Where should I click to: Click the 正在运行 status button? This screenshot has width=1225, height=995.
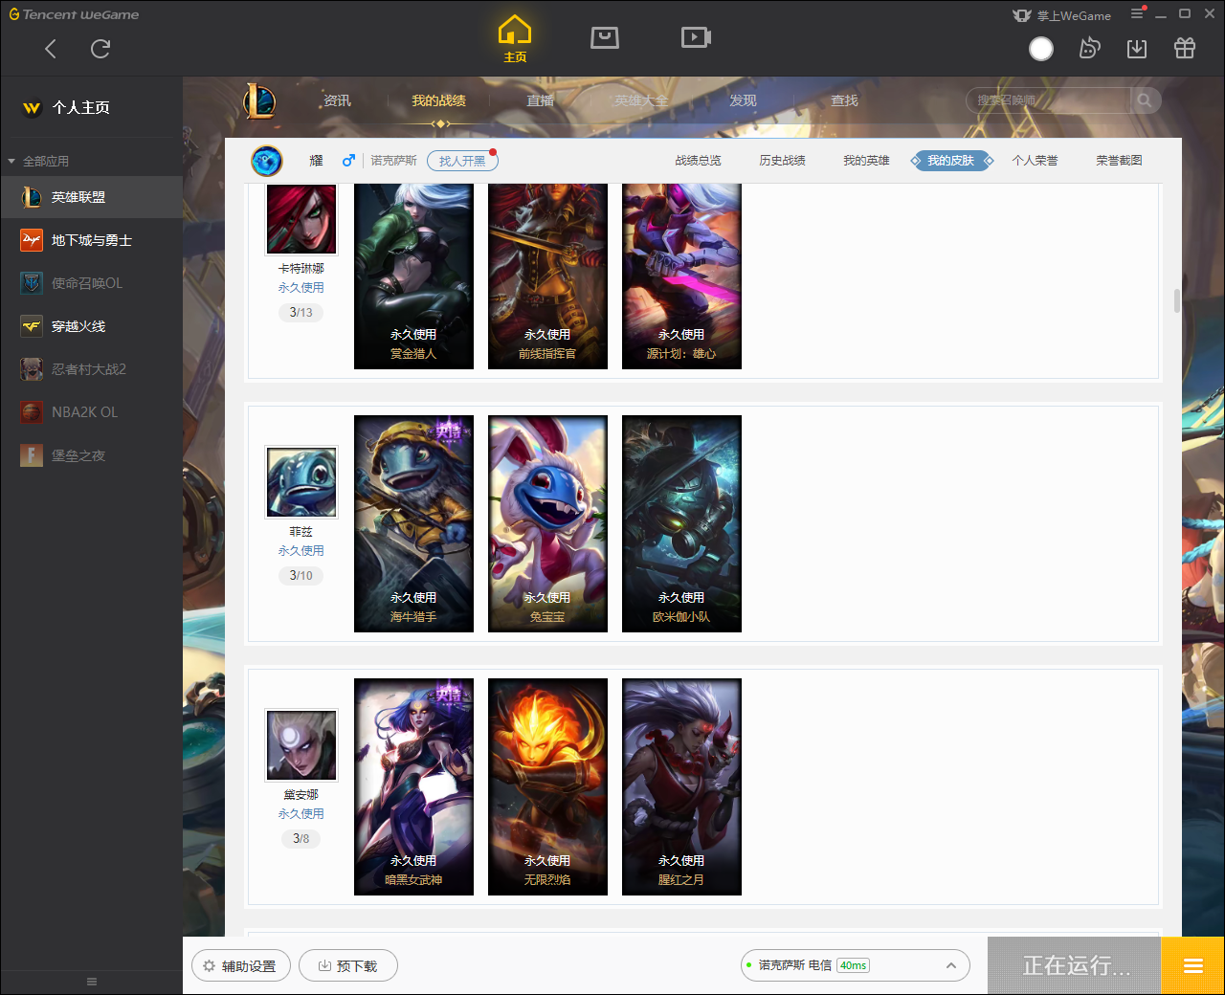(1075, 965)
